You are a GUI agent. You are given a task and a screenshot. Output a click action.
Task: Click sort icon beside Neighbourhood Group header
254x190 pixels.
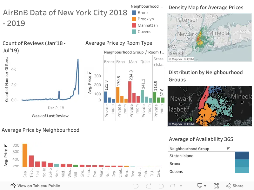(228, 148)
